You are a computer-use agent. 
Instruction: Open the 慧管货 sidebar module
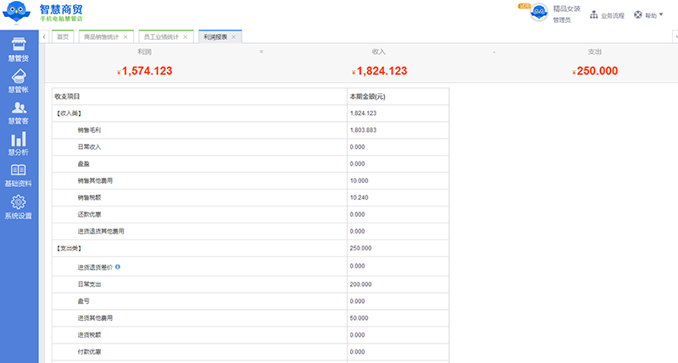[19, 50]
